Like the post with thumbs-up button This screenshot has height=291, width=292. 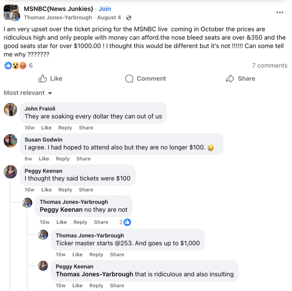[x=50, y=79]
